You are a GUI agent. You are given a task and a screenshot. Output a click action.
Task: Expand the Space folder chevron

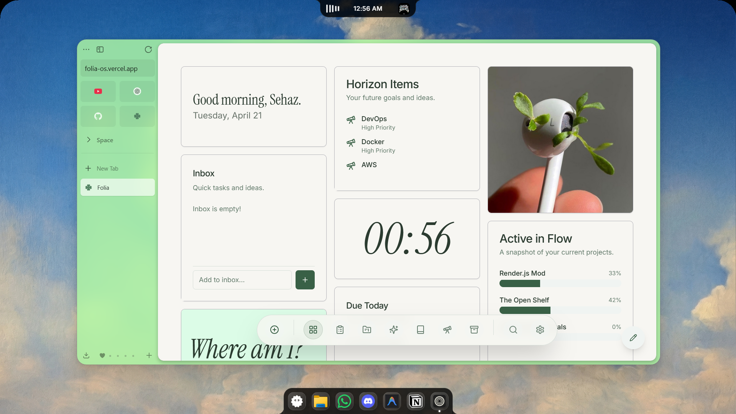(89, 140)
